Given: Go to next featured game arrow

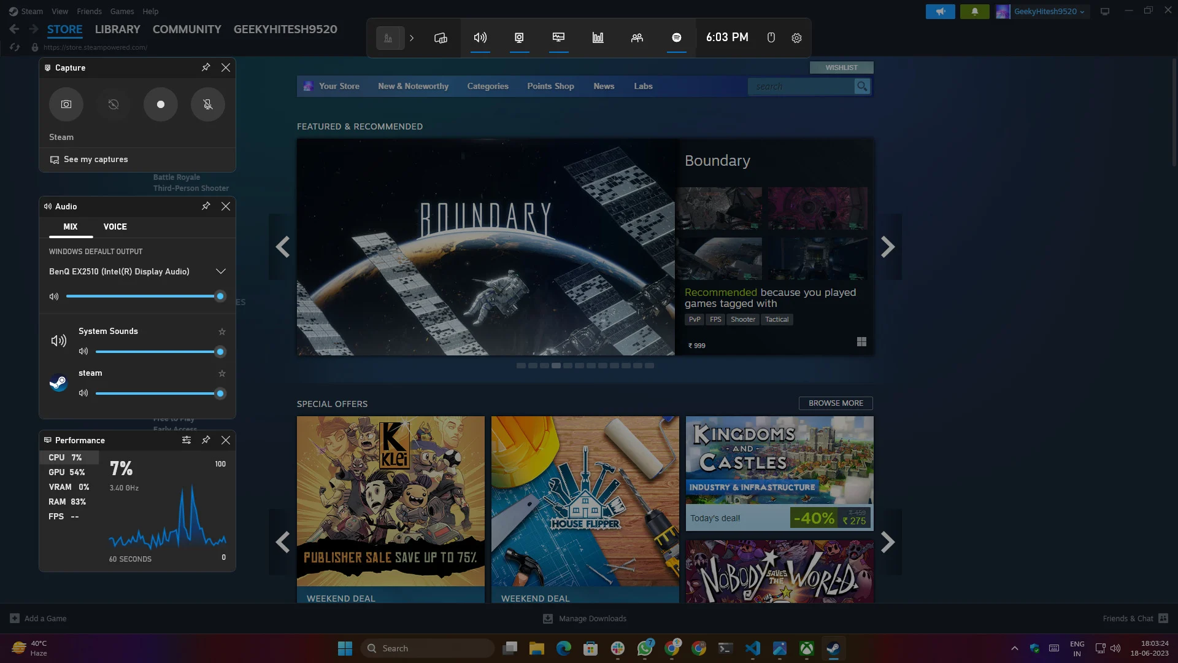Looking at the screenshot, I should [888, 247].
